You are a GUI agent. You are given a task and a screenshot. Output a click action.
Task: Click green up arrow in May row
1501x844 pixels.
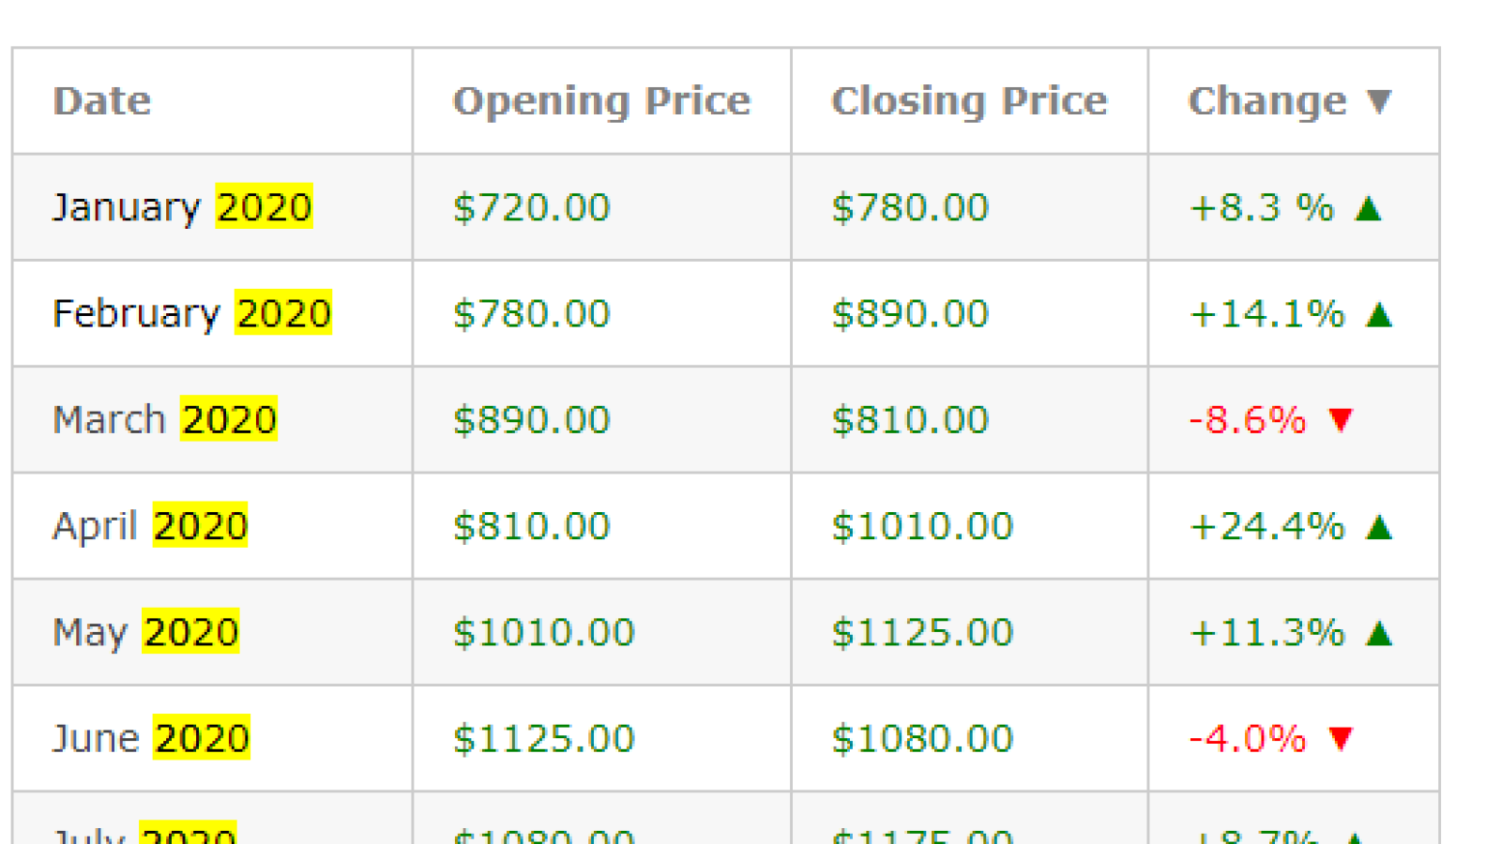pyautogui.click(x=1379, y=632)
